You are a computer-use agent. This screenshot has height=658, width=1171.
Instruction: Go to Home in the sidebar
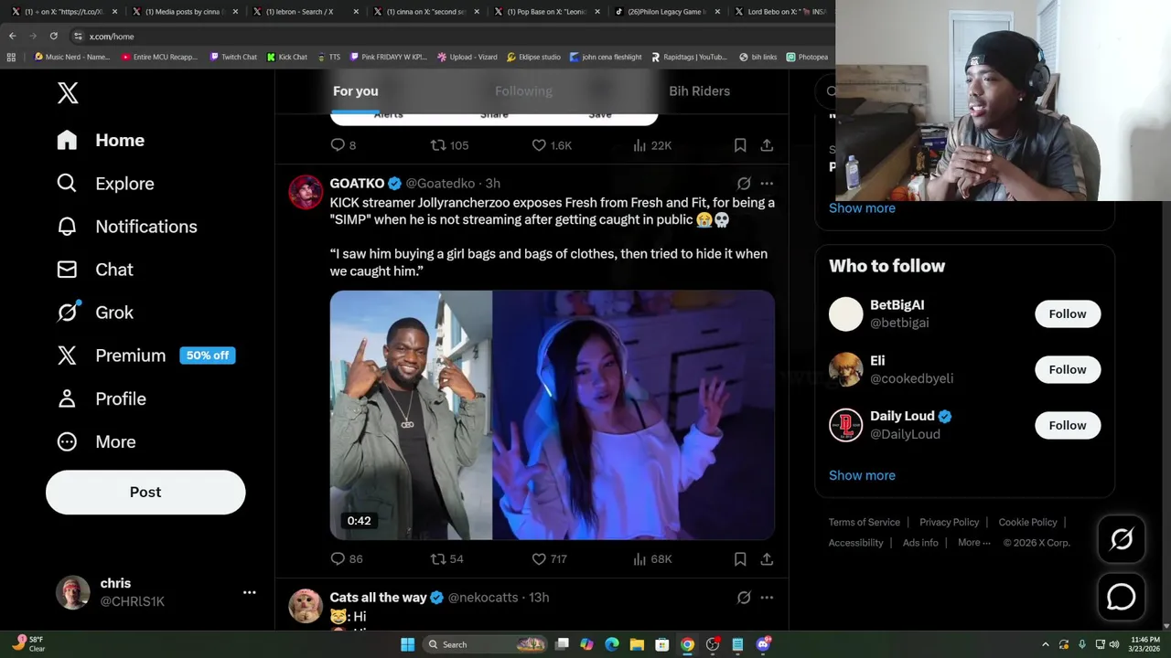(101, 140)
